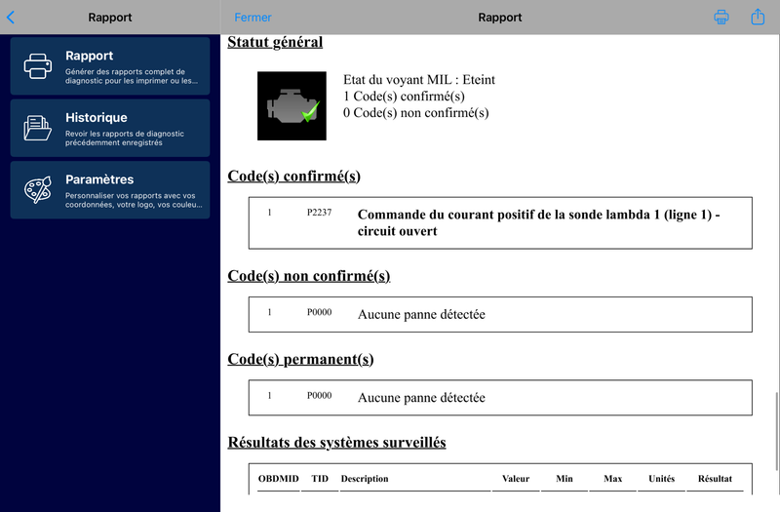The image size is (780, 512).
Task: Click 'Résultats des systèmes surveillés' heading
Action: click(x=336, y=443)
